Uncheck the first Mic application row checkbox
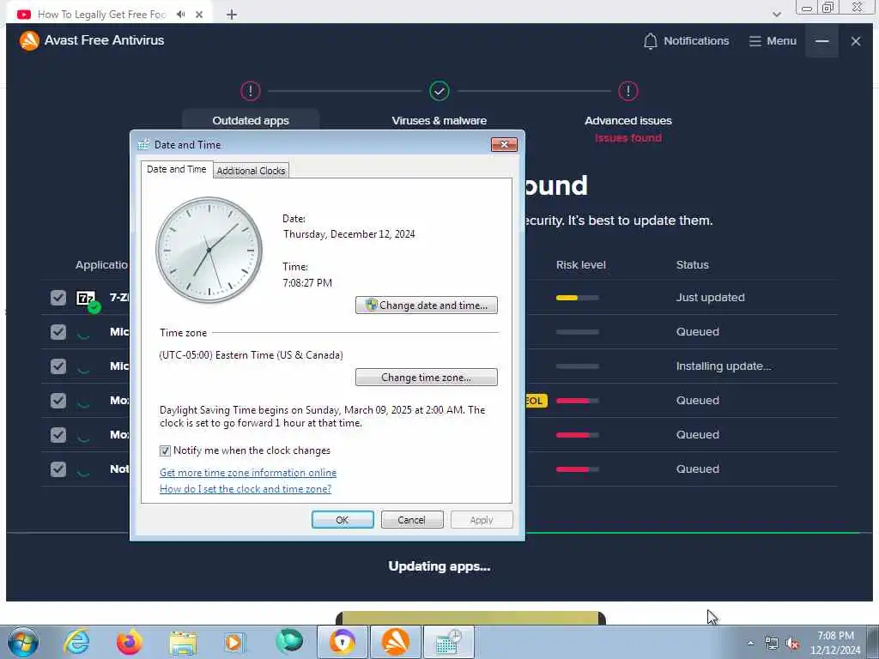This screenshot has height=659, width=879. tap(58, 332)
